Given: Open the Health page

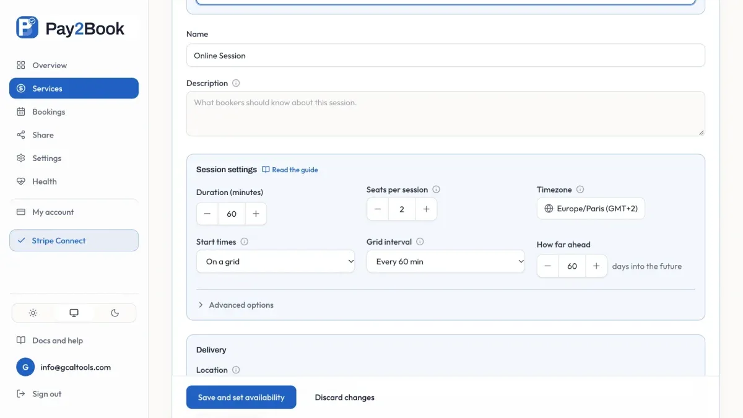Looking at the screenshot, I should coord(74,181).
